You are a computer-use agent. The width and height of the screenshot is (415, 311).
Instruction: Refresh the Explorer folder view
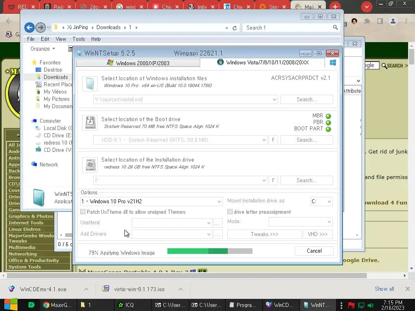click(x=235, y=28)
